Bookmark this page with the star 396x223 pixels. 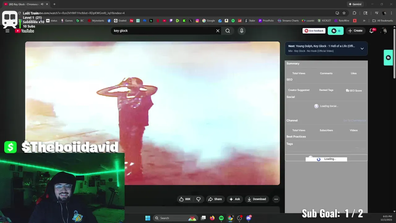pyautogui.click(x=344, y=13)
